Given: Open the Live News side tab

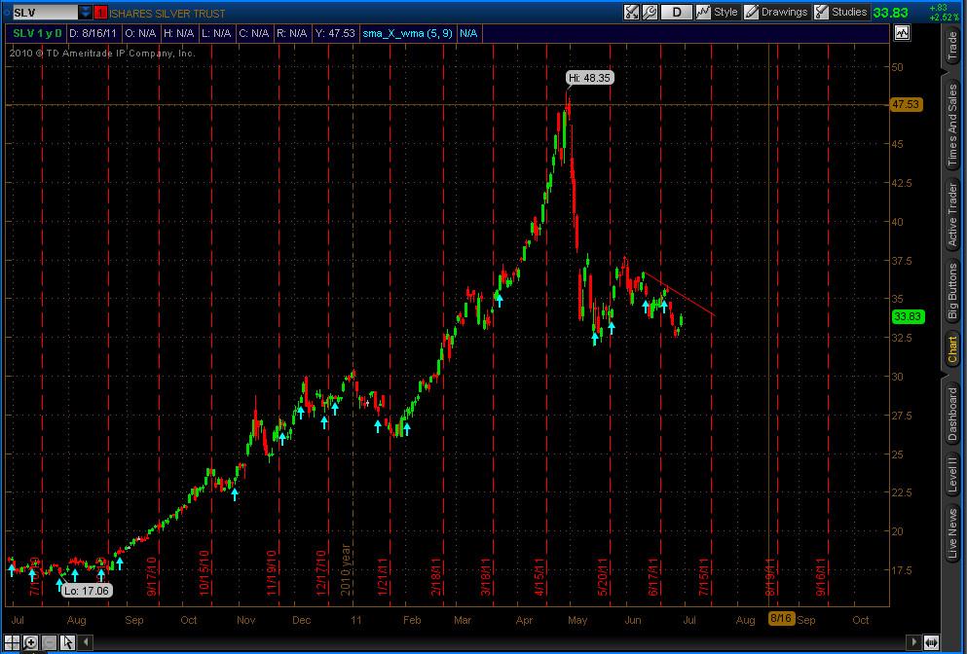Looking at the screenshot, I should pyautogui.click(x=953, y=533).
